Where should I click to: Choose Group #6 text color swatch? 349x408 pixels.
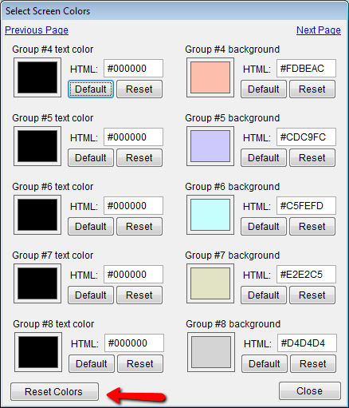click(x=37, y=215)
